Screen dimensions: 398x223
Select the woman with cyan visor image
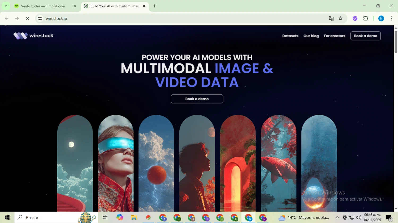(x=116, y=163)
